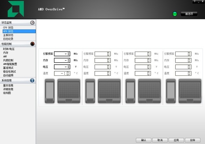Click the info icon beside 系统信息
This screenshot has height=144, width=205.
[x=32, y=80]
